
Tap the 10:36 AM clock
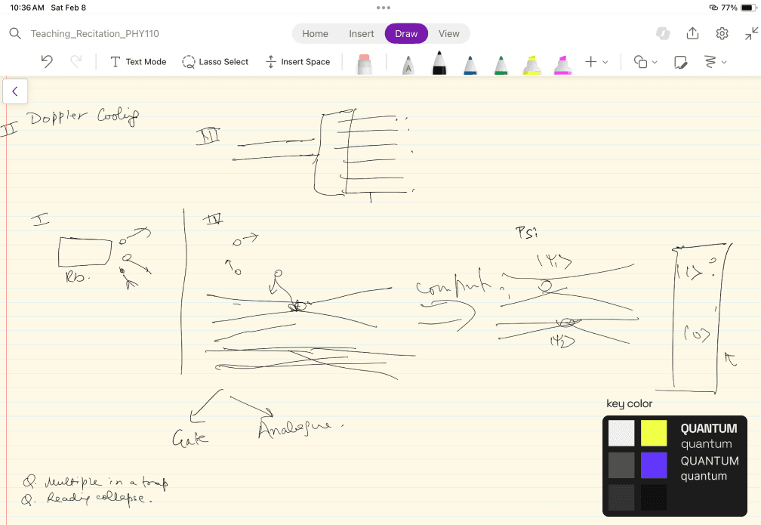[x=27, y=8]
